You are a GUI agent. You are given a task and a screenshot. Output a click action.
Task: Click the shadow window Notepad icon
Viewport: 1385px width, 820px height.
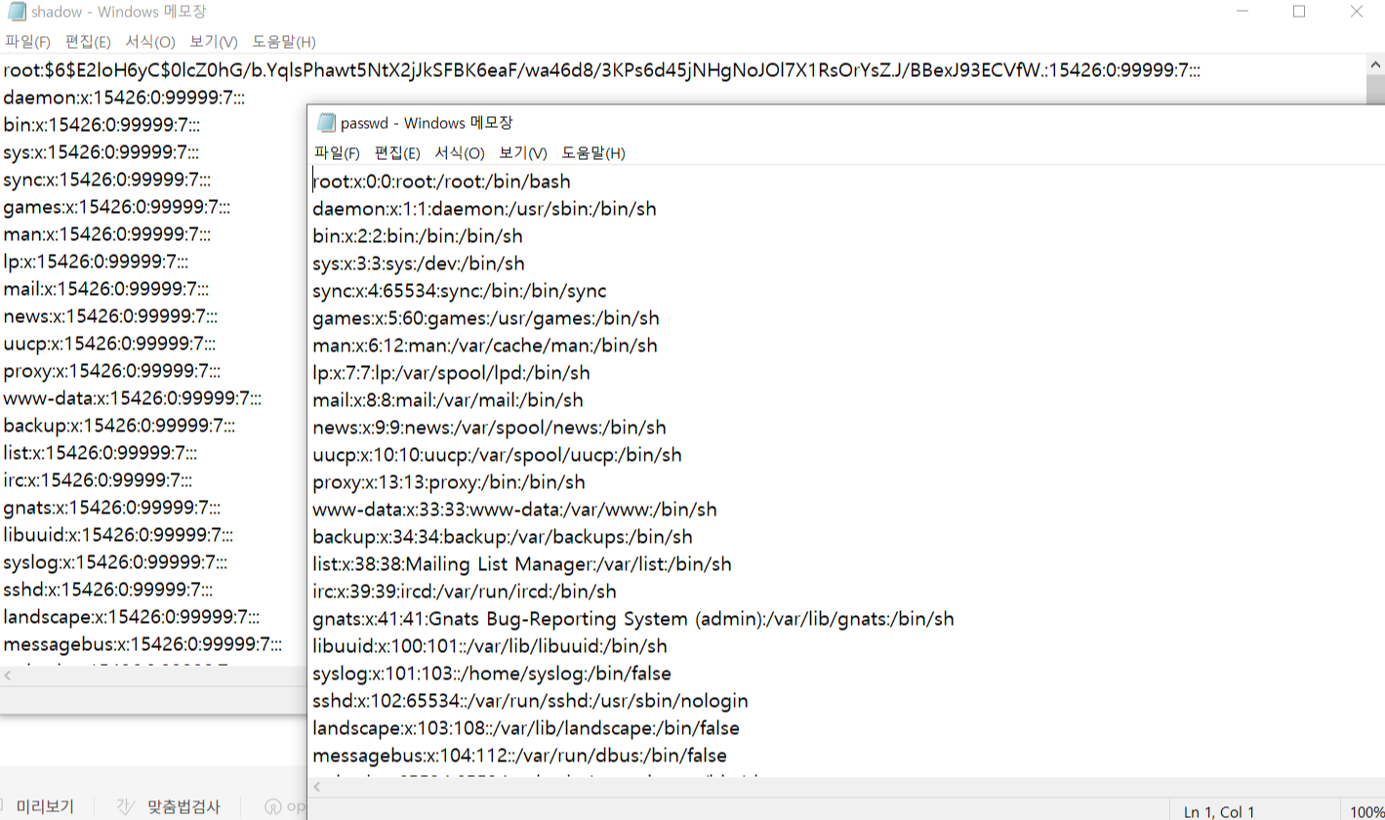click(x=17, y=12)
